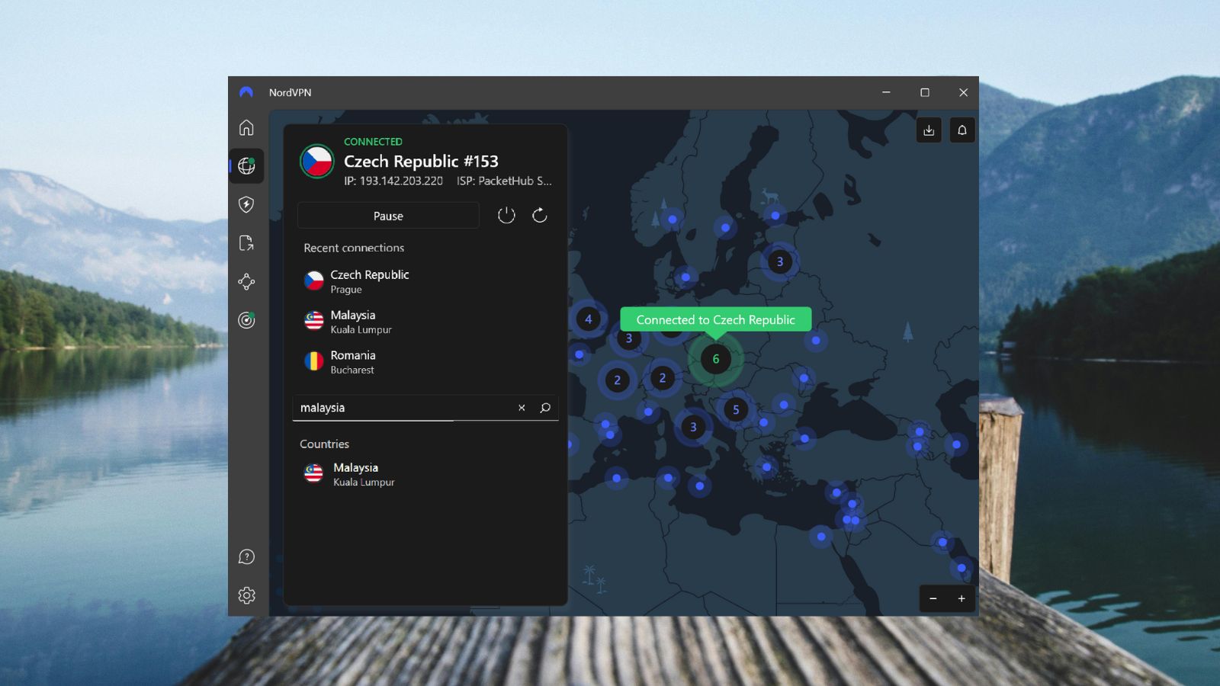Open notifications via the bell icon
Viewport: 1220px width, 686px height.
click(962, 130)
